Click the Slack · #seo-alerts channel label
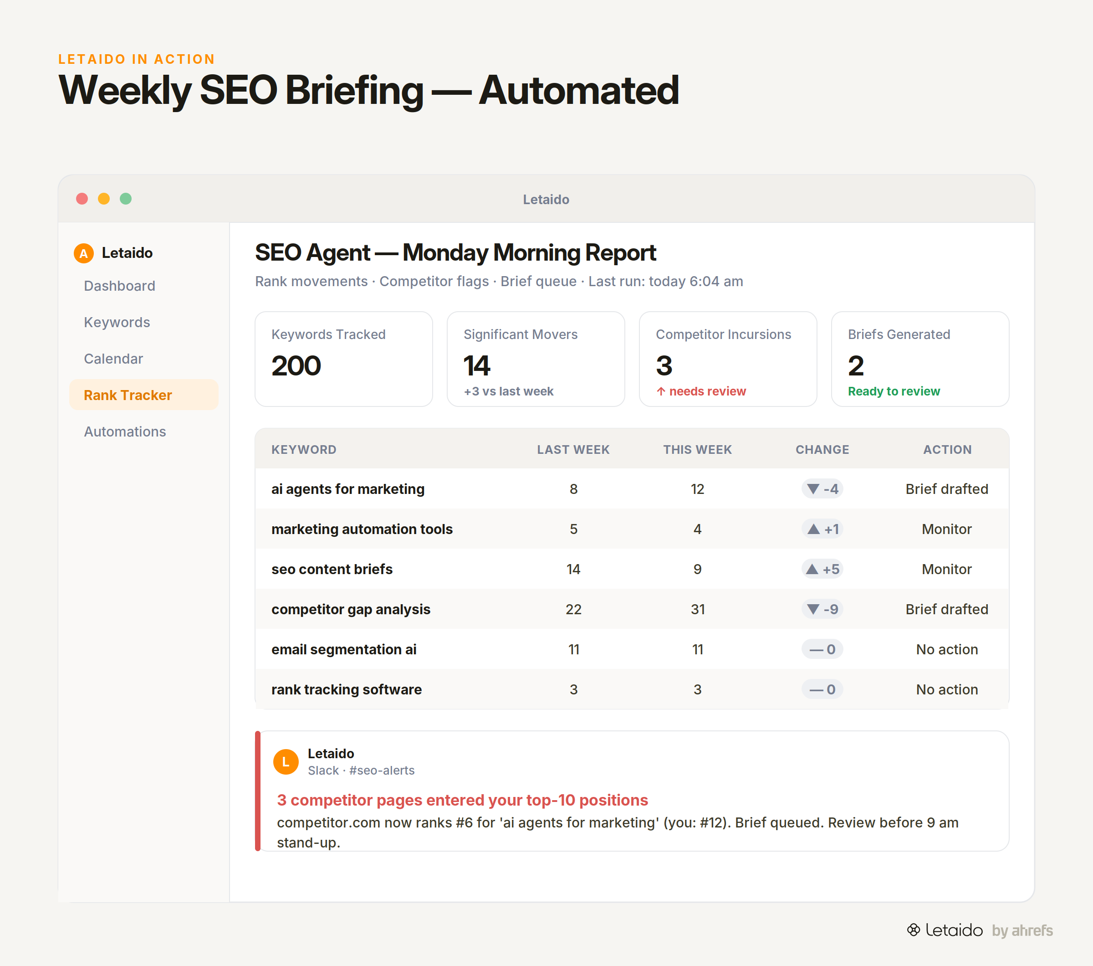The width and height of the screenshot is (1093, 966). click(x=361, y=770)
